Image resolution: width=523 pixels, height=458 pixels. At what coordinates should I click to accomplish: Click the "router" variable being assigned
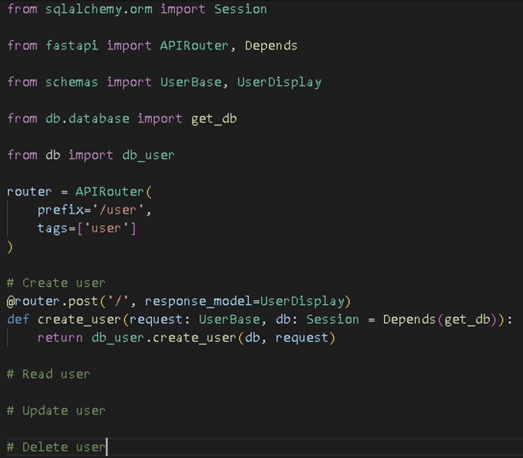[x=29, y=192]
